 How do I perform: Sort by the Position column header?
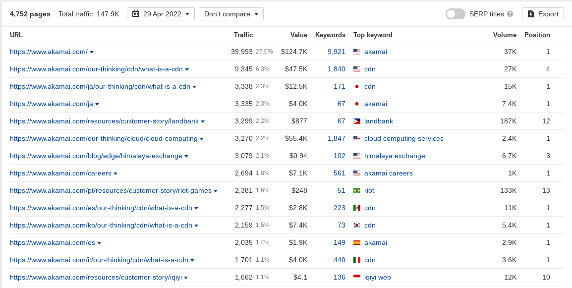(x=537, y=35)
